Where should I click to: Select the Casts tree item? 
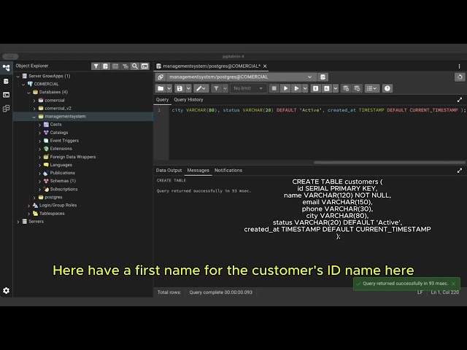pyautogui.click(x=55, y=125)
